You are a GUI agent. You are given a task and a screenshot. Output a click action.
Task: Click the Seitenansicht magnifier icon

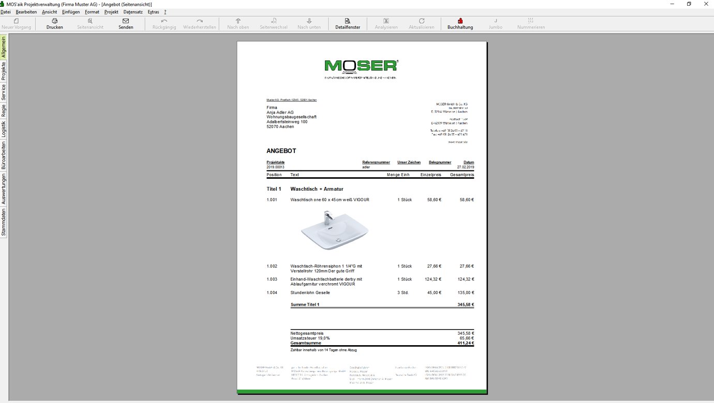(90, 21)
